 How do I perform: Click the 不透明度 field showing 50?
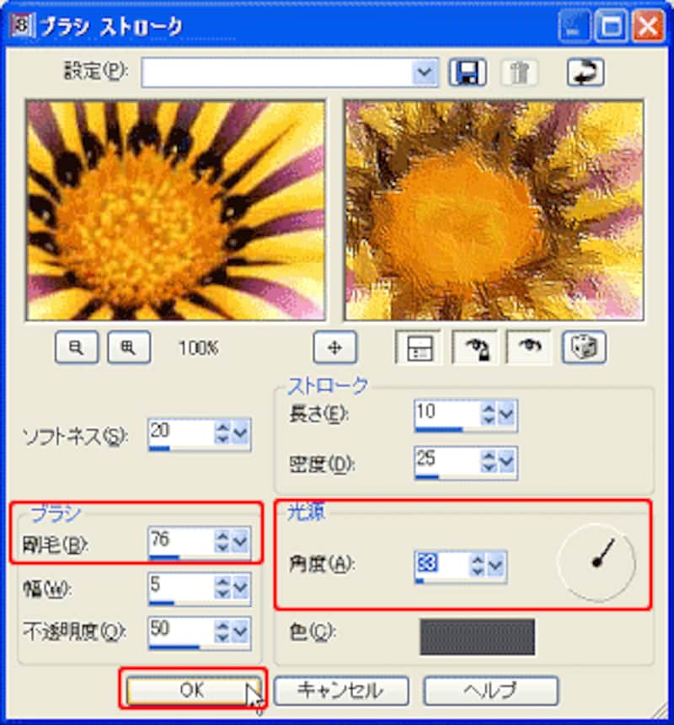click(x=181, y=631)
